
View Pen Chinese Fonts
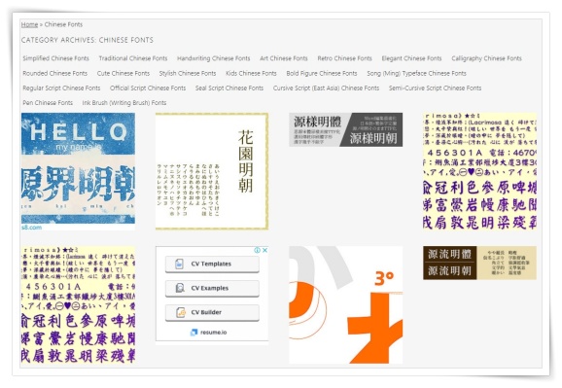pos(48,102)
